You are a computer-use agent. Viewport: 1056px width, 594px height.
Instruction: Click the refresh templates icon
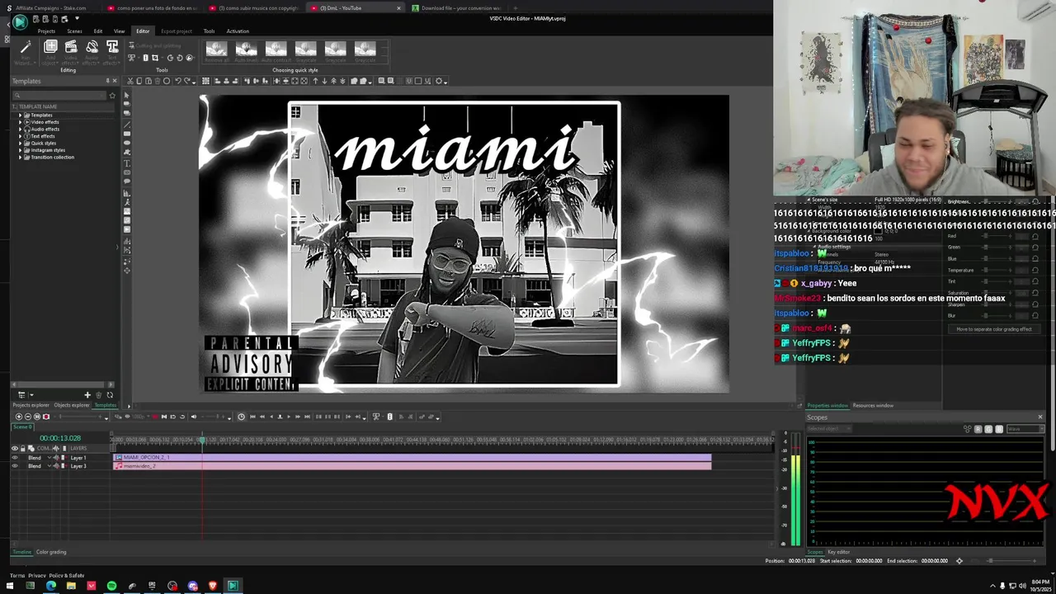109,395
